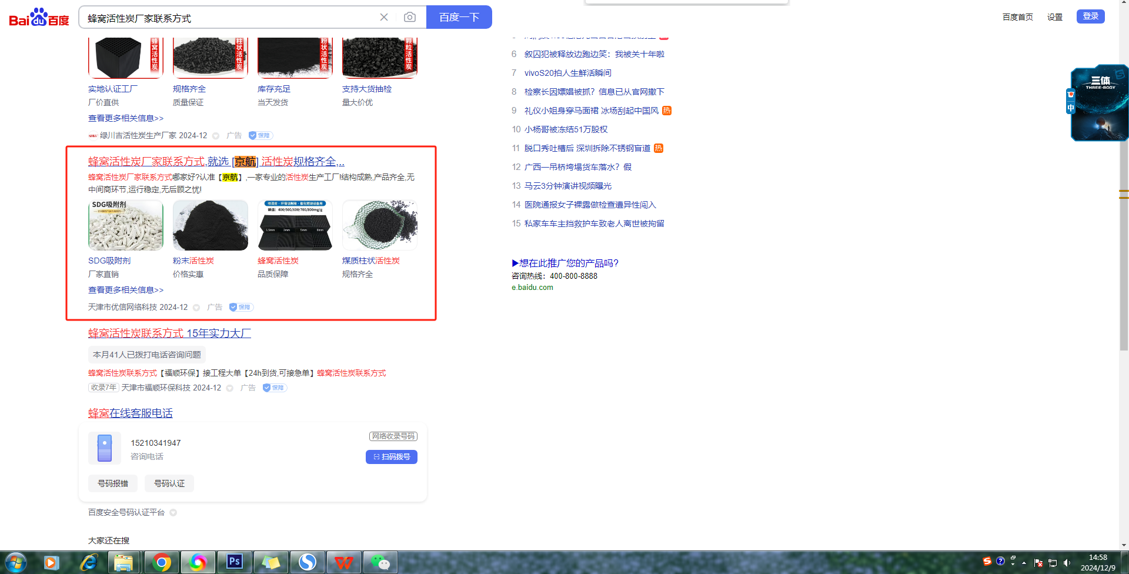This screenshot has height=574, width=1129.
Task: Open 设置 menu in top bar
Action: coord(1054,17)
